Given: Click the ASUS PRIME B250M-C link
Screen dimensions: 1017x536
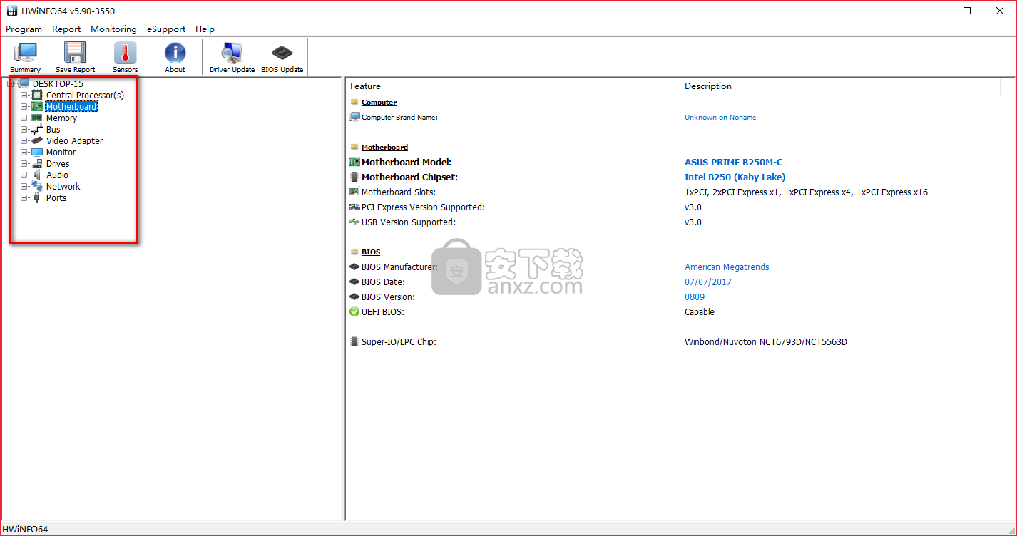Looking at the screenshot, I should [x=734, y=163].
